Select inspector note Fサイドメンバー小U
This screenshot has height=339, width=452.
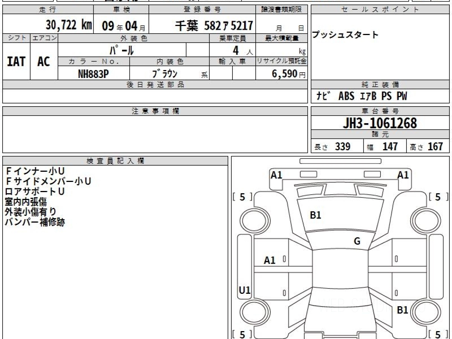(48, 182)
